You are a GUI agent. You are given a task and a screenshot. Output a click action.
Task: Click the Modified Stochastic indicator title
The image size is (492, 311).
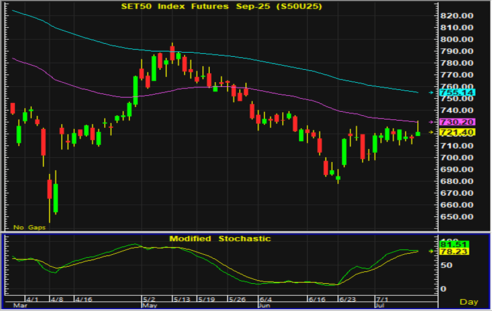220,238
